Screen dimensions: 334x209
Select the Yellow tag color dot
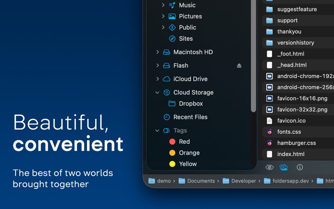click(x=172, y=164)
